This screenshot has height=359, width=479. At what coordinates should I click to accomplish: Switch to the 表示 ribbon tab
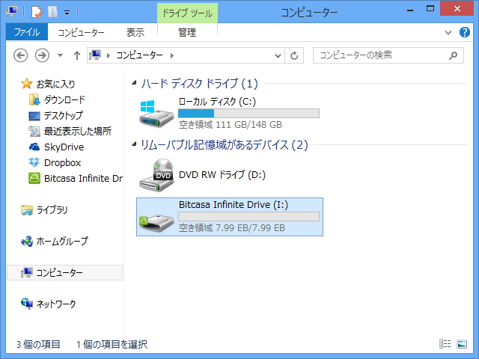[135, 32]
